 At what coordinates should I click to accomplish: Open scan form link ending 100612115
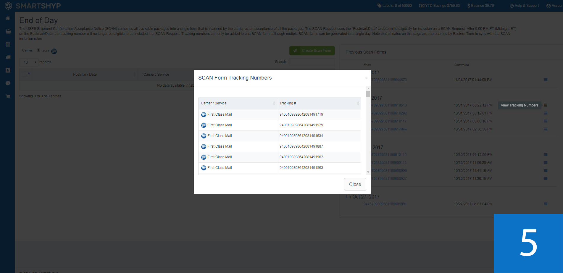point(388,155)
